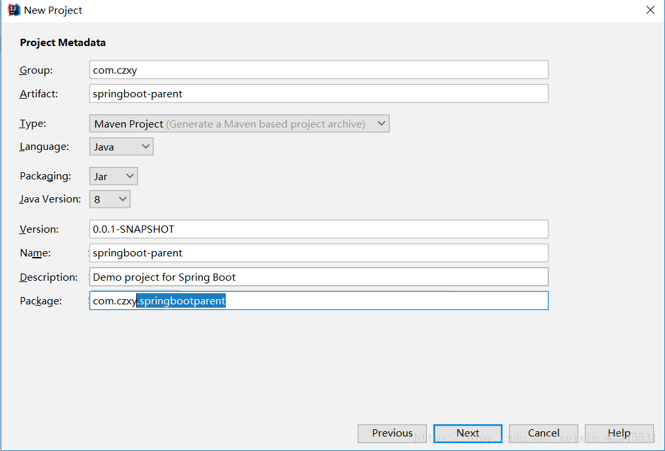Close the New Project dialog
Screen dimensions: 665x451
650,10
